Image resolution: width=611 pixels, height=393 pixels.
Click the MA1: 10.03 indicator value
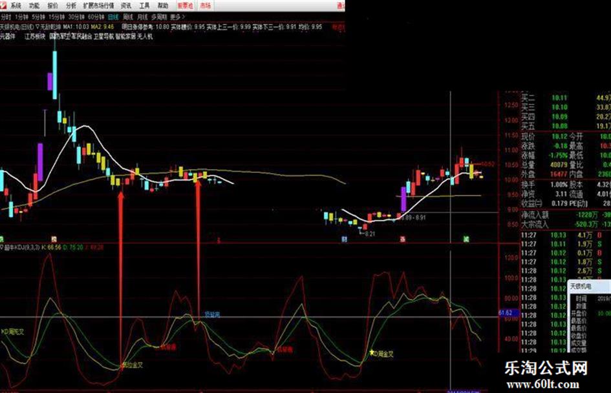click(x=76, y=27)
